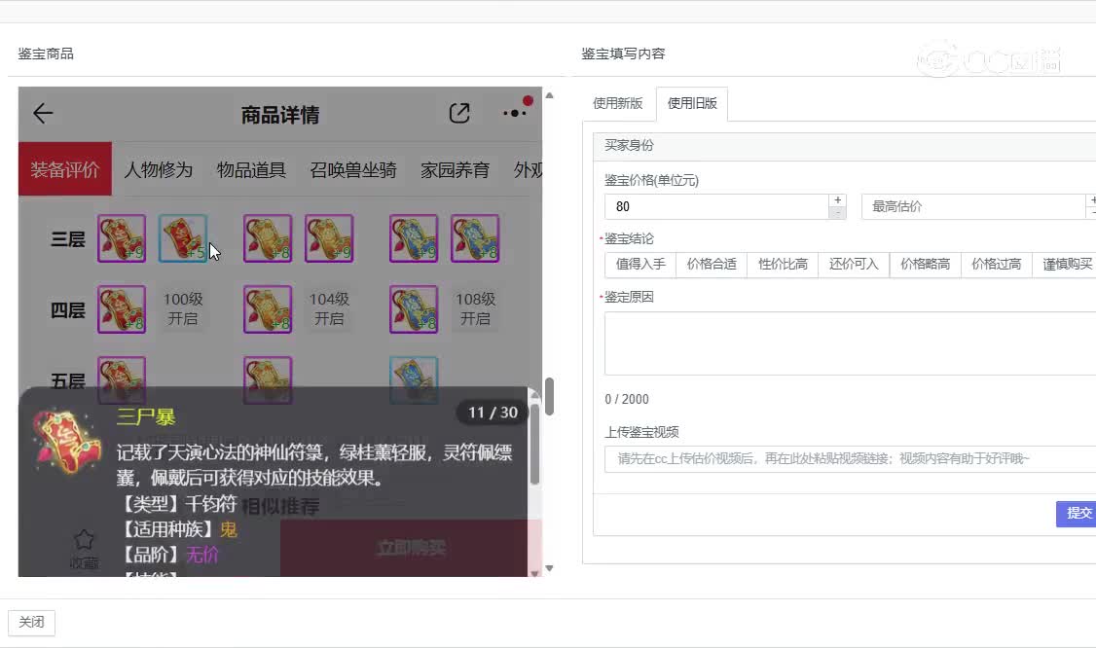Click the 买家身份 section header
1096x648 pixels.
pos(844,145)
